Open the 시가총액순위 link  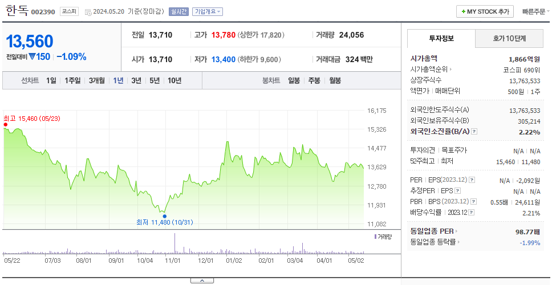pyautogui.click(x=429, y=70)
